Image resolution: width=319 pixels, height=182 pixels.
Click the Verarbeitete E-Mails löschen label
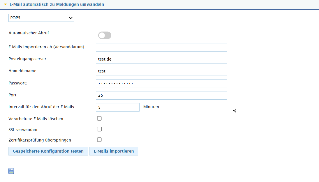click(36, 119)
